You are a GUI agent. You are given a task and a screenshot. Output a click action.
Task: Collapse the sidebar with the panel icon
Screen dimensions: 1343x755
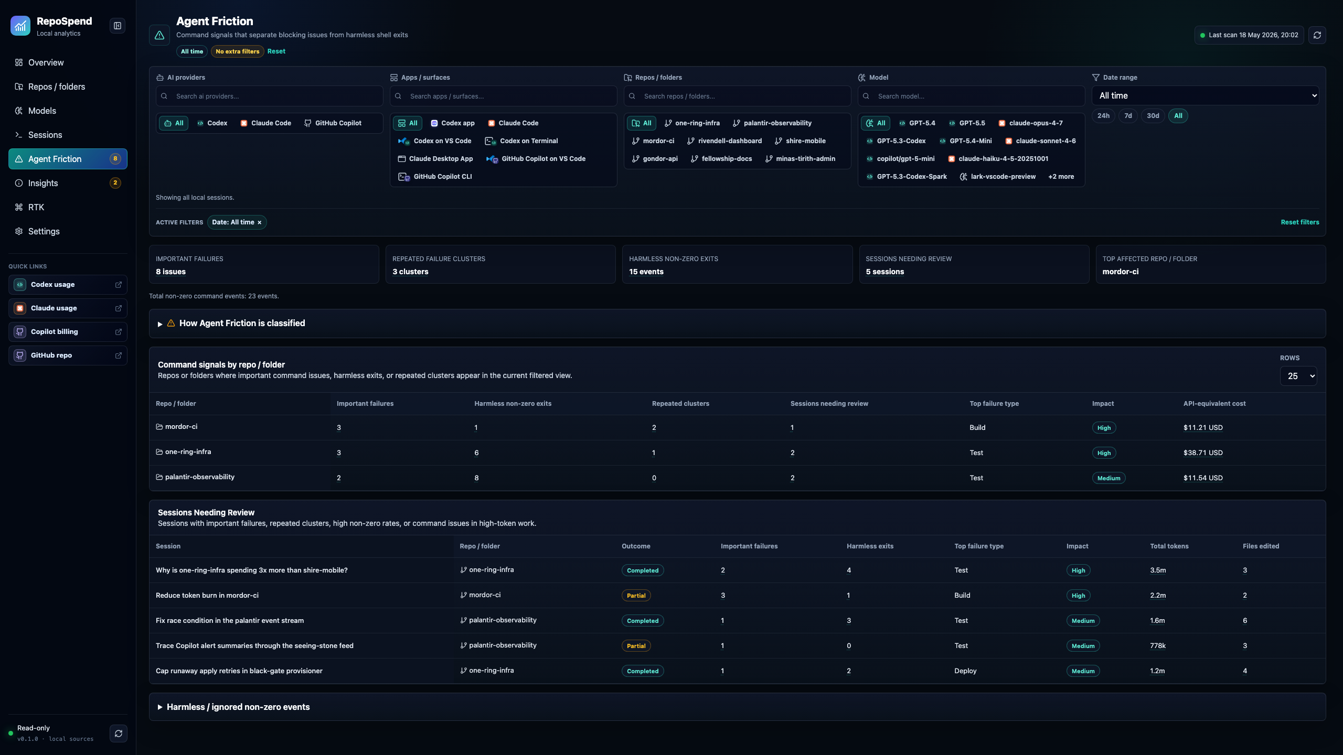(x=118, y=26)
